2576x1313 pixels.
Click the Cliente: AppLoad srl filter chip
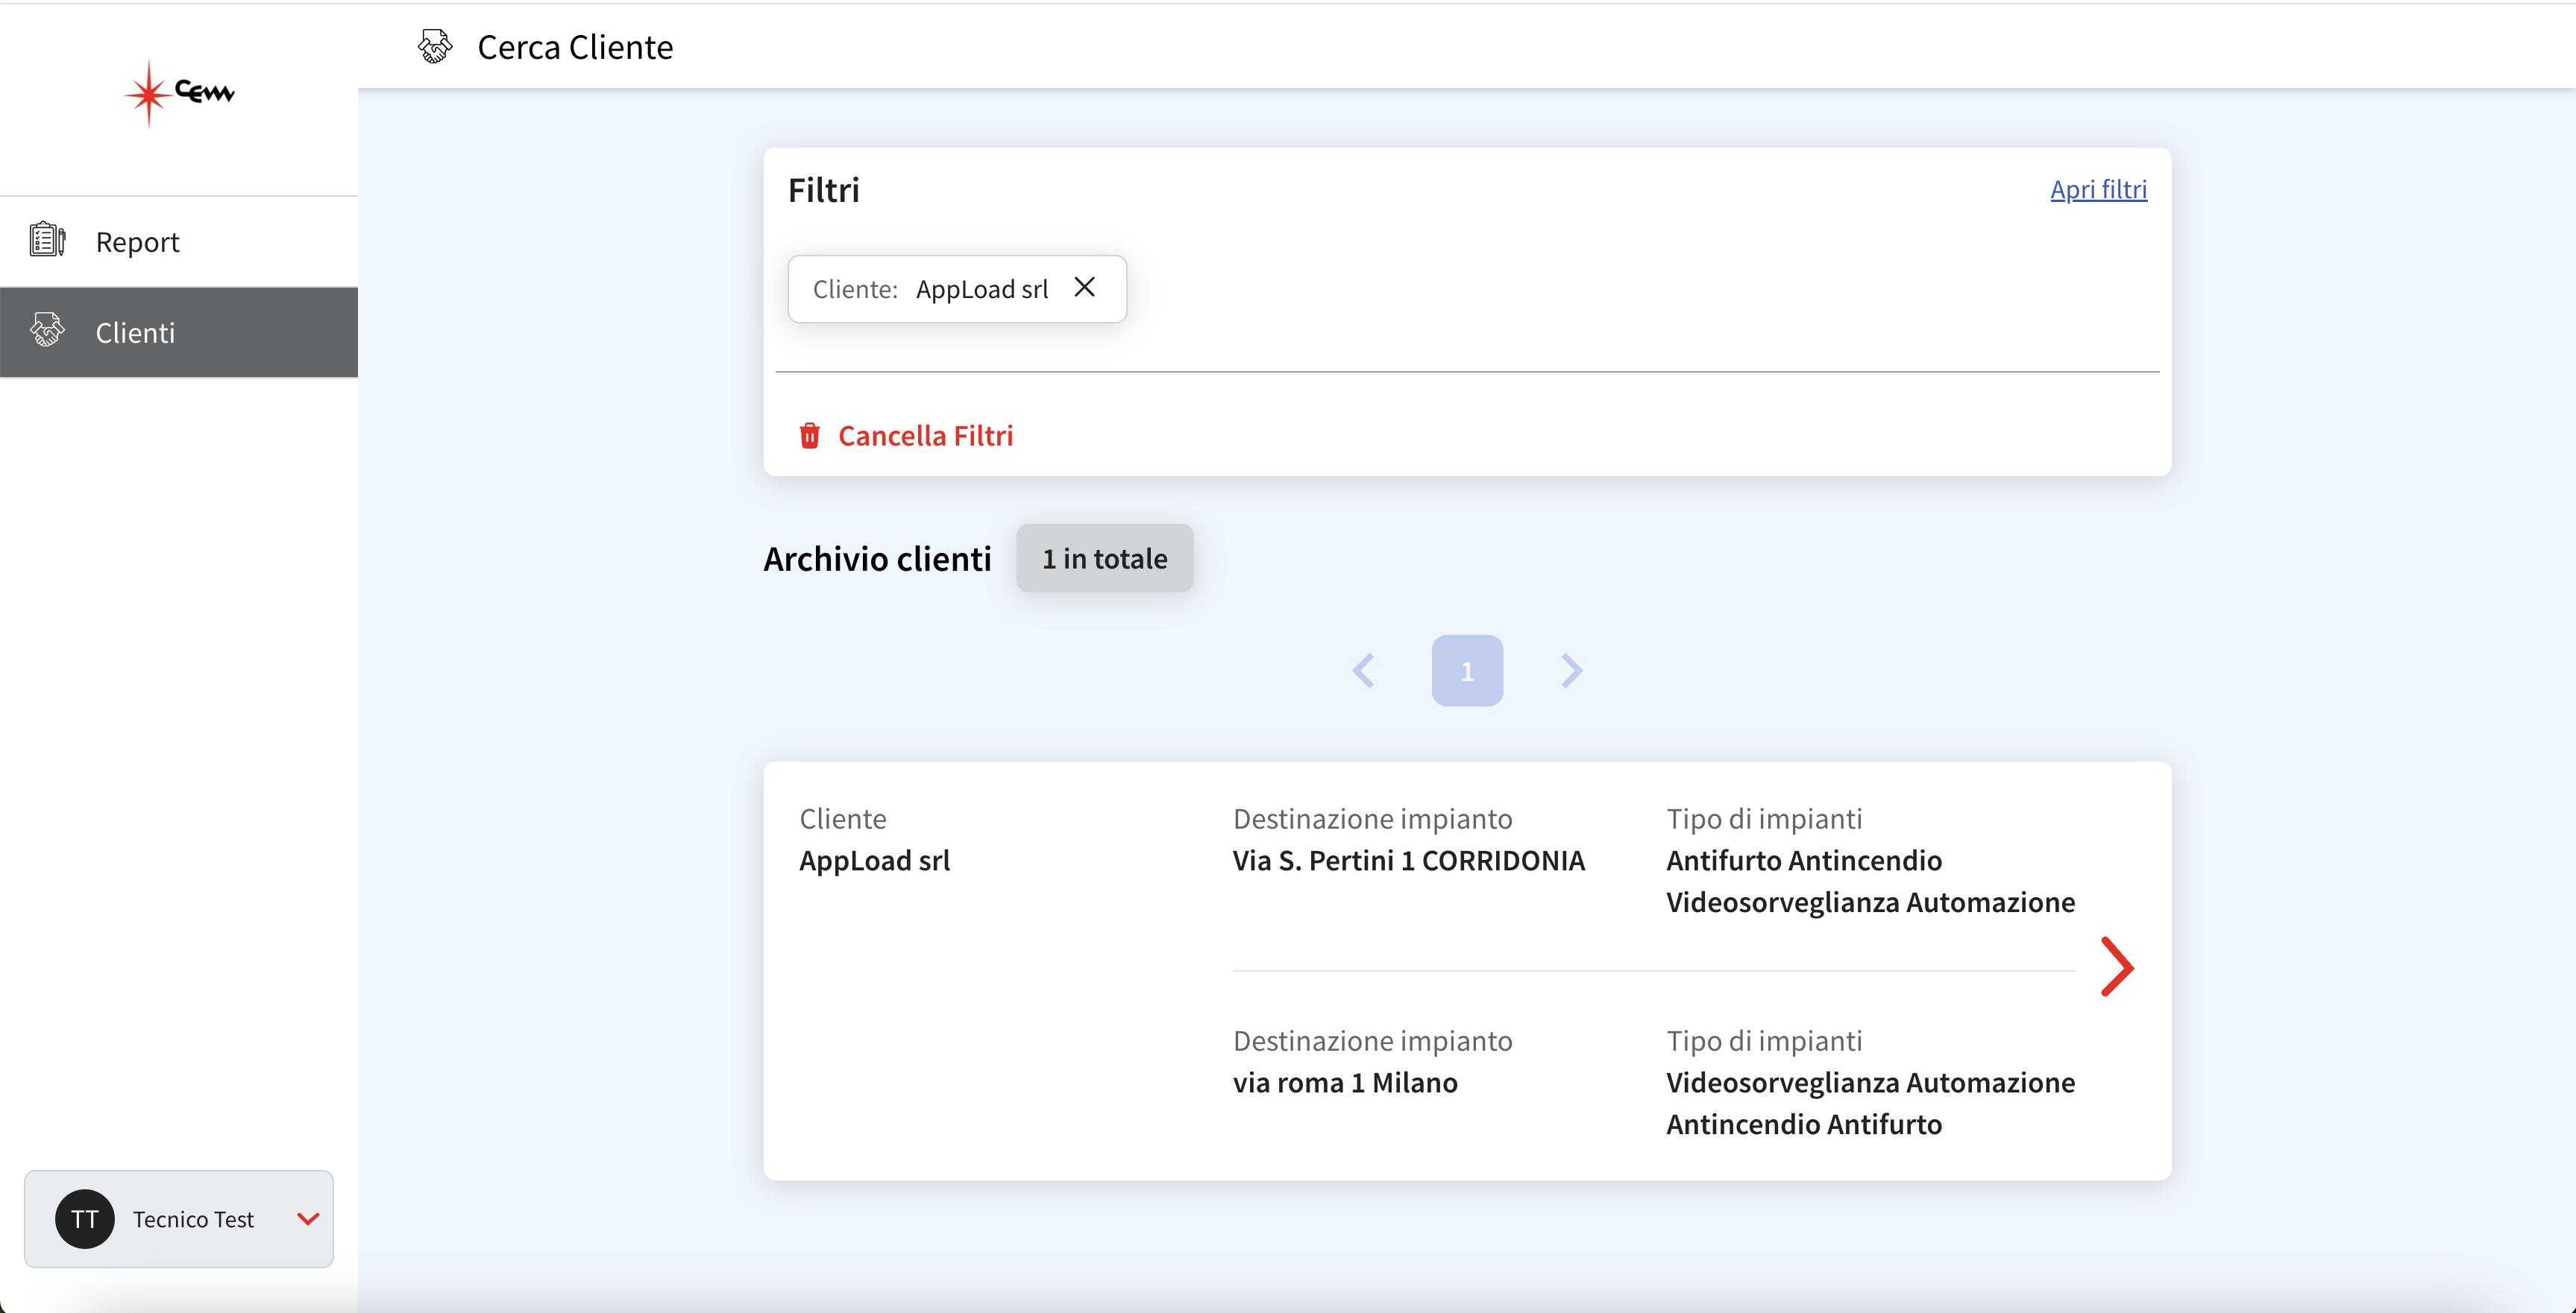click(x=957, y=289)
